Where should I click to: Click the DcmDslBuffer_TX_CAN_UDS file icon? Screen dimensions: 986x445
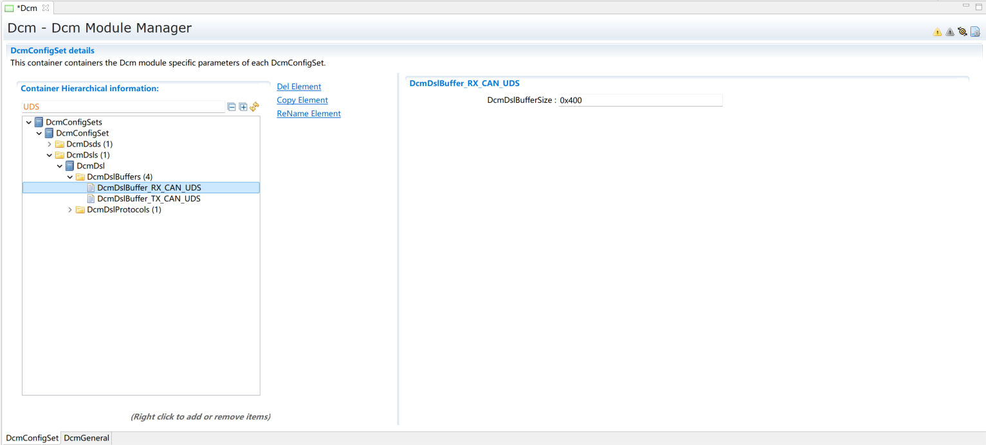coord(91,199)
